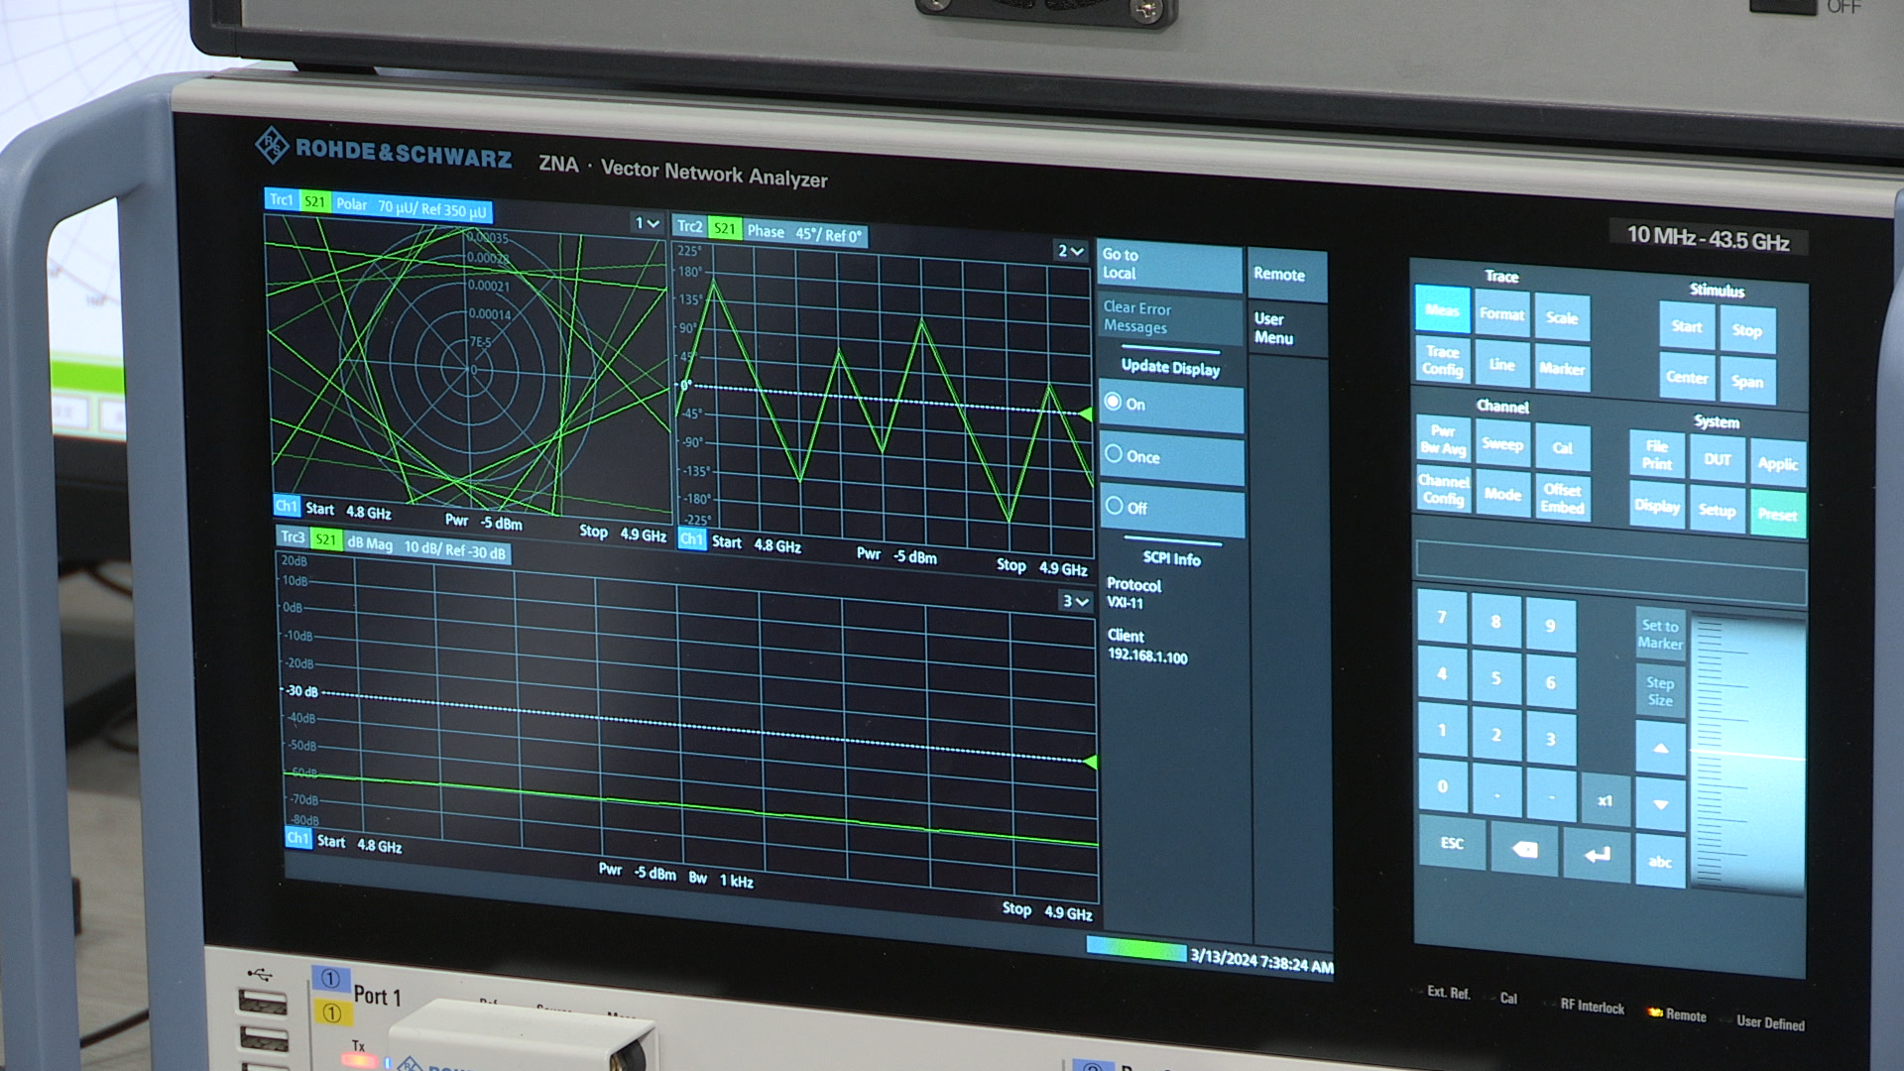This screenshot has height=1071, width=1904.
Task: Select the Span stimulus key
Action: [x=1747, y=381]
